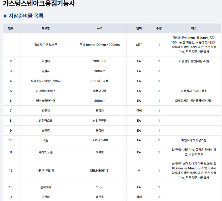Select the 강철자 material cell
This screenshot has width=222, height=201.
click(46, 71)
